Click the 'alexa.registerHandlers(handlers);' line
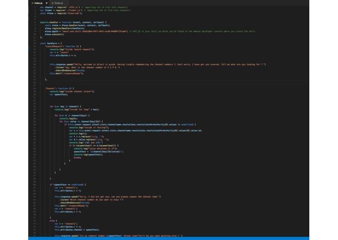338x240 pixels. 65,28
